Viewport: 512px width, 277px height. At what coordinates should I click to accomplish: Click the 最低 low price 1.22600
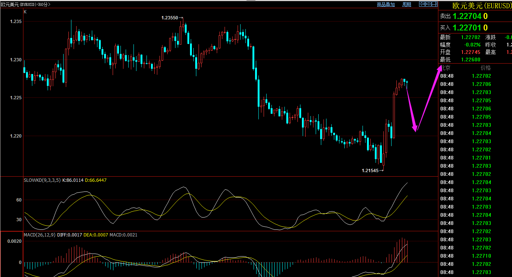click(471, 59)
